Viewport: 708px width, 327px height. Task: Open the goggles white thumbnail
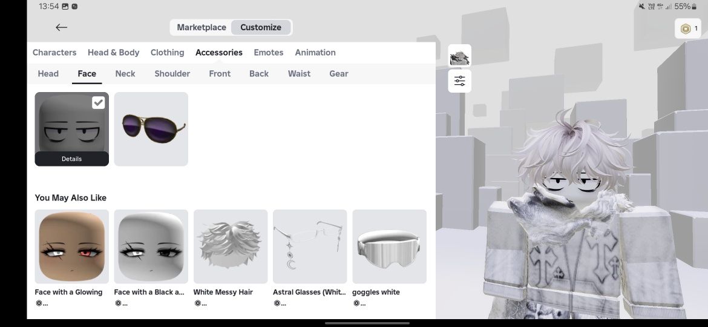[390, 246]
